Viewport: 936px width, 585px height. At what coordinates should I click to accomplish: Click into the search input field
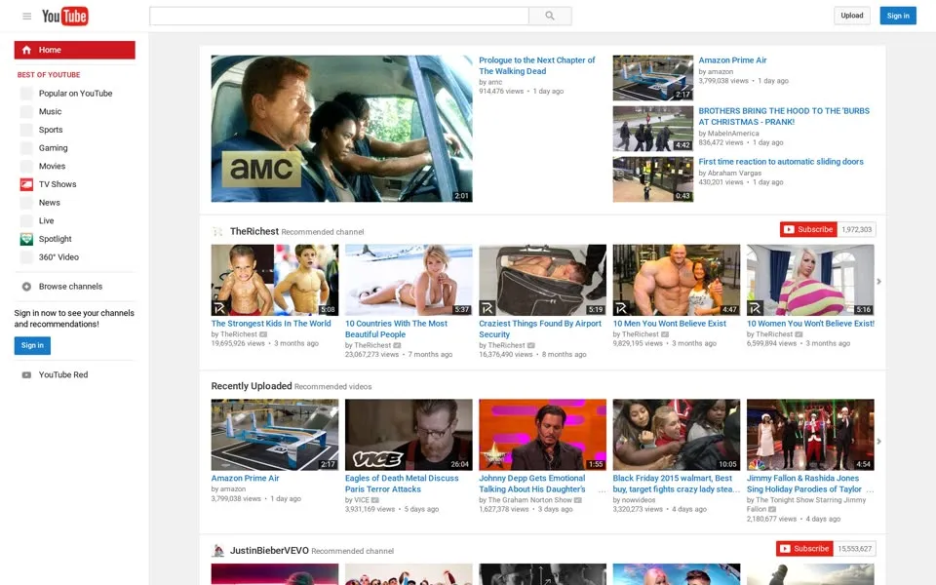click(x=339, y=17)
